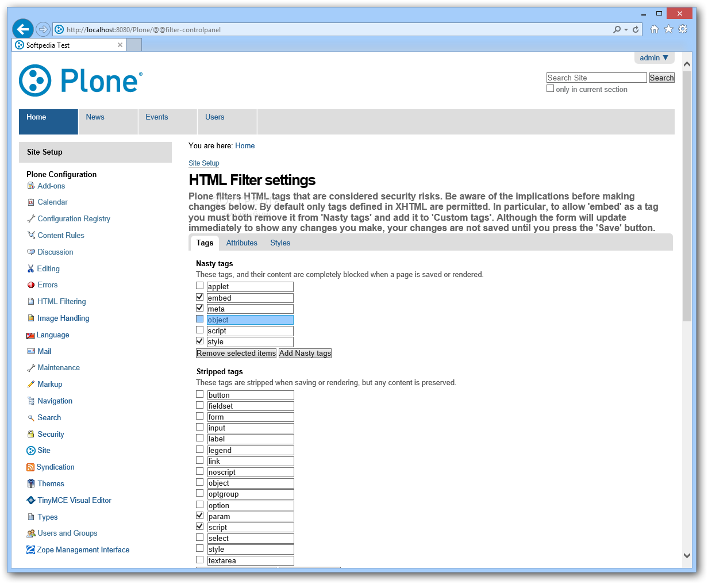
Task: Click the Navigation tree icon
Action: (31, 401)
